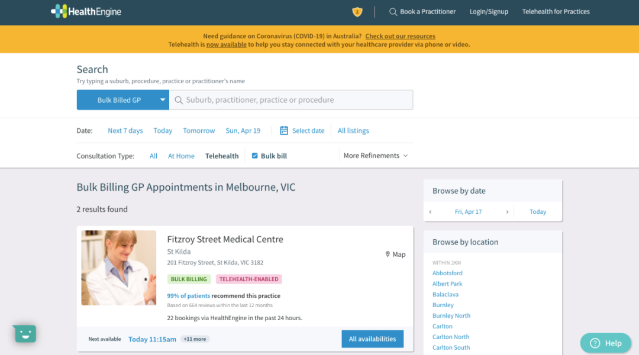Open Login/Signup page
The height and width of the screenshot is (355, 639).
coord(489,12)
